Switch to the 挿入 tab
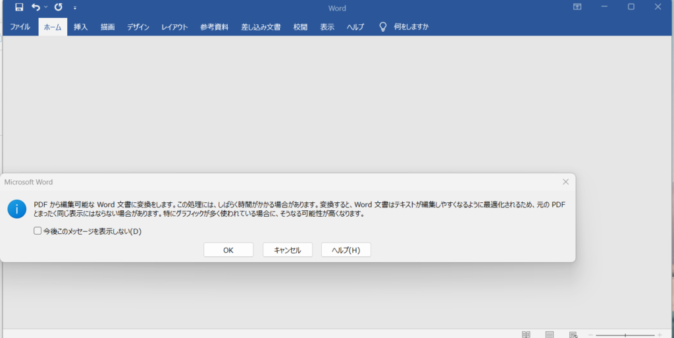The width and height of the screenshot is (674, 338). (80, 26)
